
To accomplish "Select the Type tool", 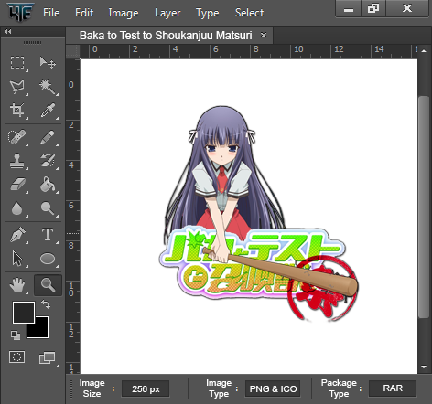I will coord(48,235).
